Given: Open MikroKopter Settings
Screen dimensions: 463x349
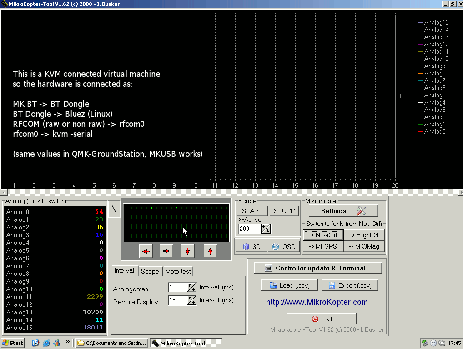Looking at the screenshot, I should (x=343, y=211).
